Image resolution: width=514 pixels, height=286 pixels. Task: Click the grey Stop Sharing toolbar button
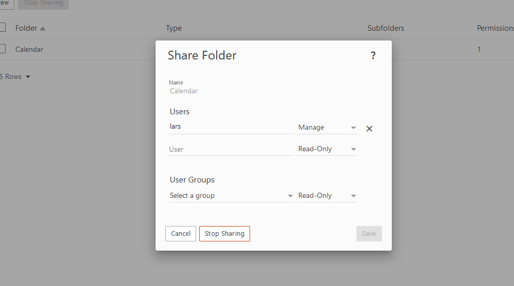point(43,3)
